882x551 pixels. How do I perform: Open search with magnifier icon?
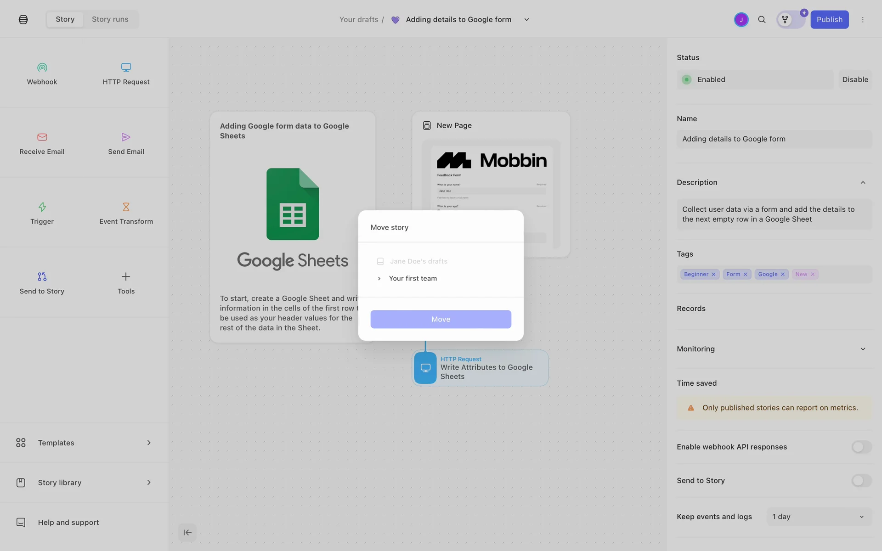tap(762, 20)
